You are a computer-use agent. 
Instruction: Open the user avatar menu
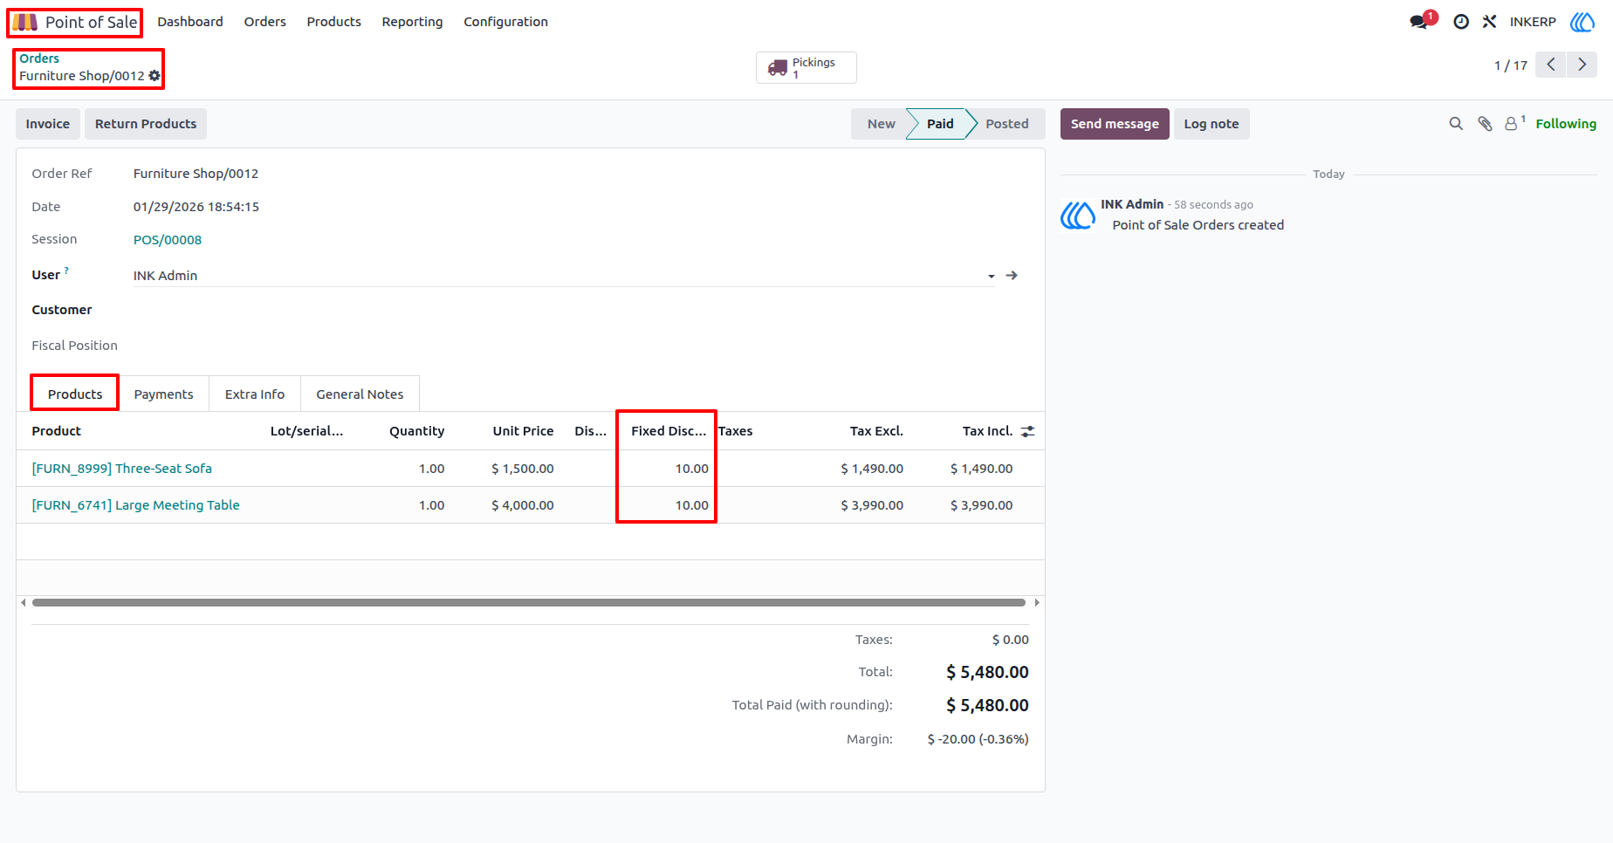click(x=1582, y=22)
